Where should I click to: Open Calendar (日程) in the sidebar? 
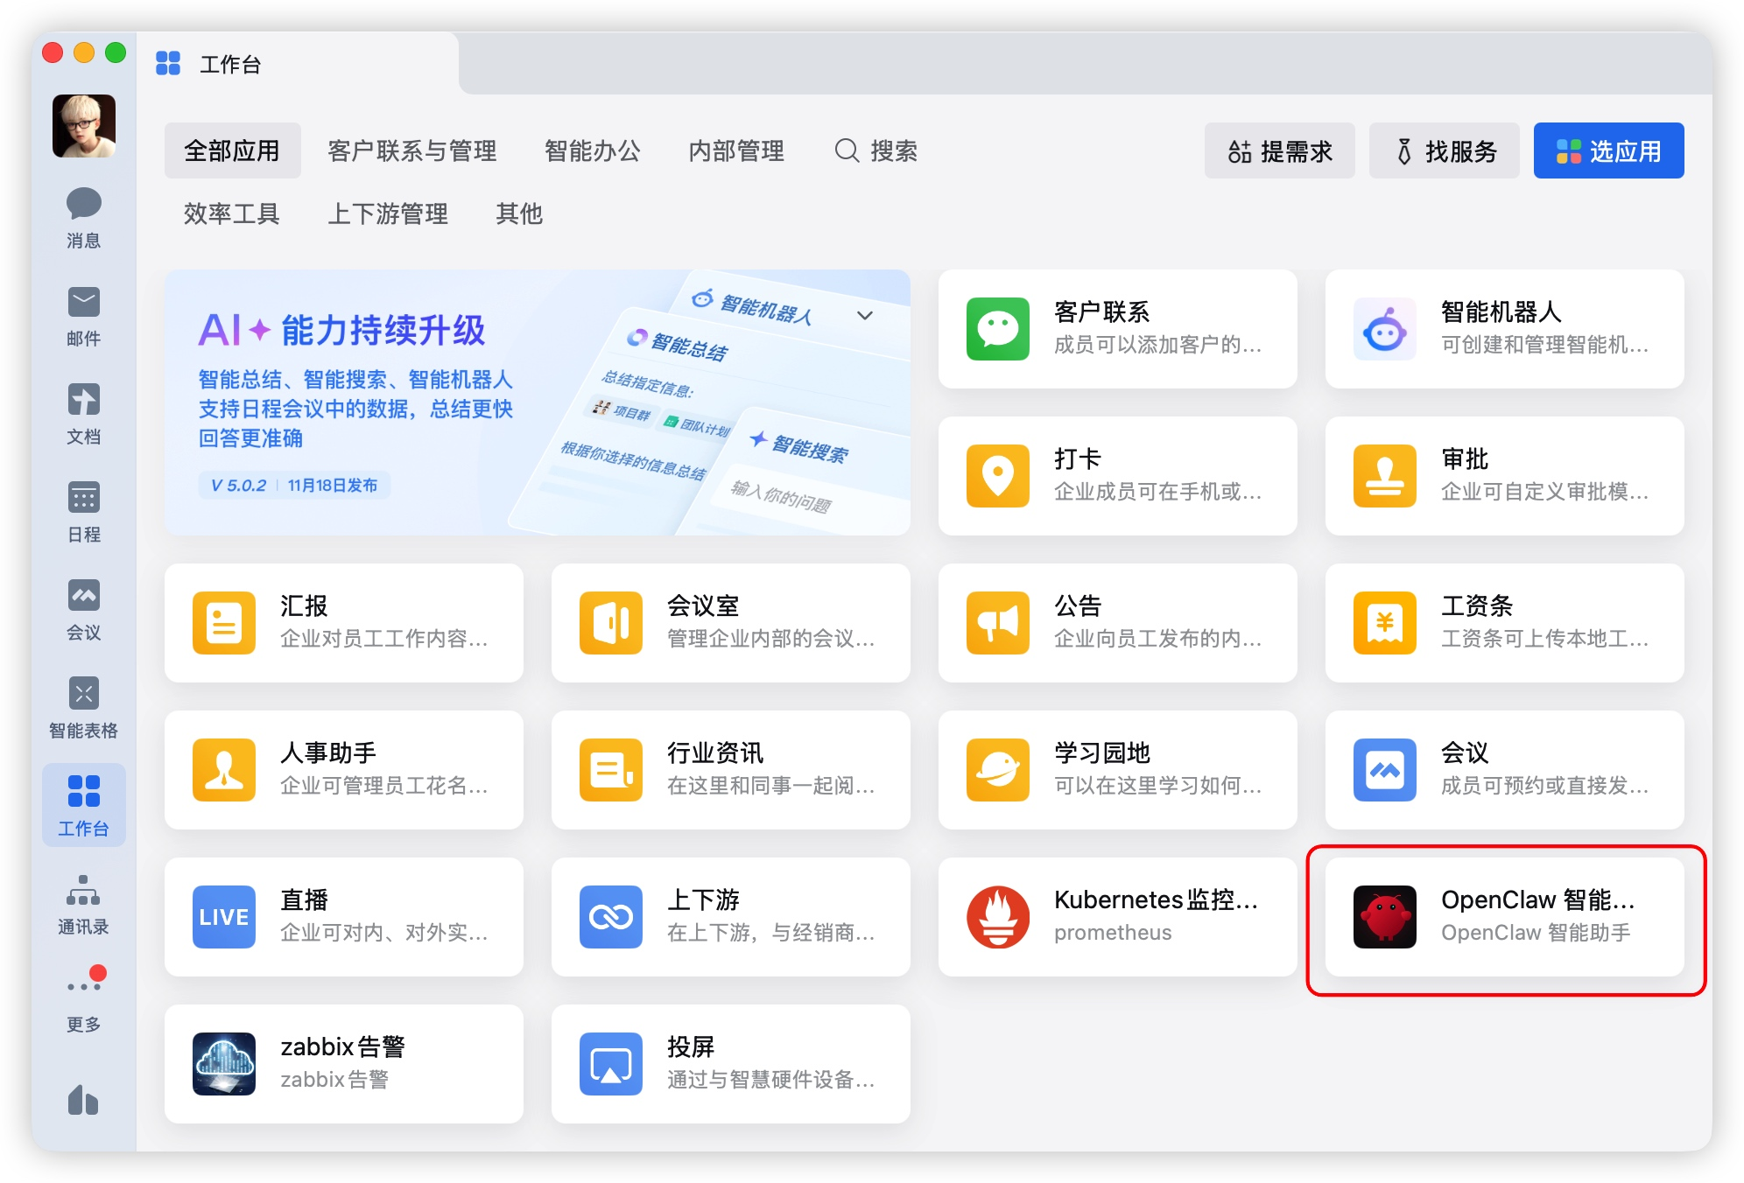click(x=83, y=511)
